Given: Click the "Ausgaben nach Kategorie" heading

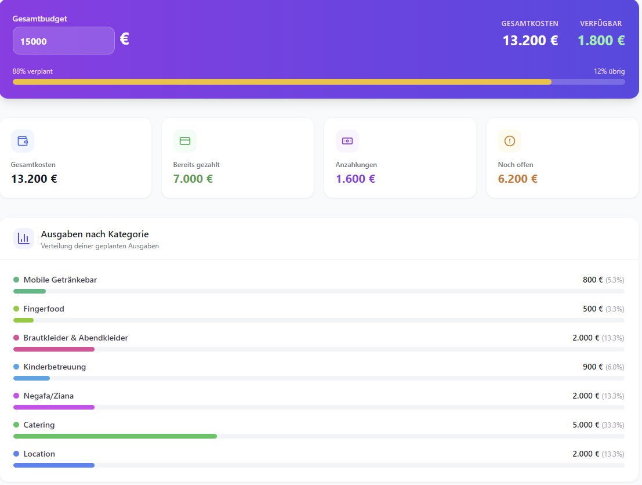Looking at the screenshot, I should coord(95,234).
